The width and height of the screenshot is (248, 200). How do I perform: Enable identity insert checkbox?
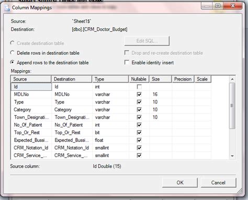pyautogui.click(x=127, y=62)
